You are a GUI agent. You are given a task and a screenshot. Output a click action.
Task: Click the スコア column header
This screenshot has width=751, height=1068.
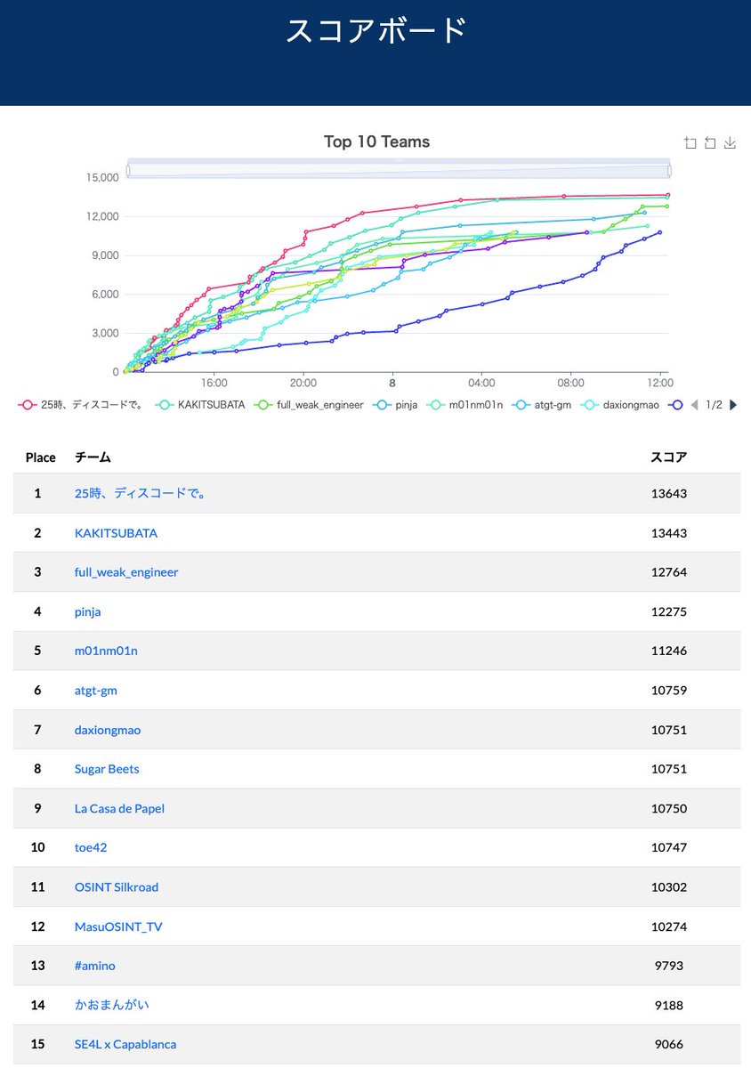[x=669, y=457]
